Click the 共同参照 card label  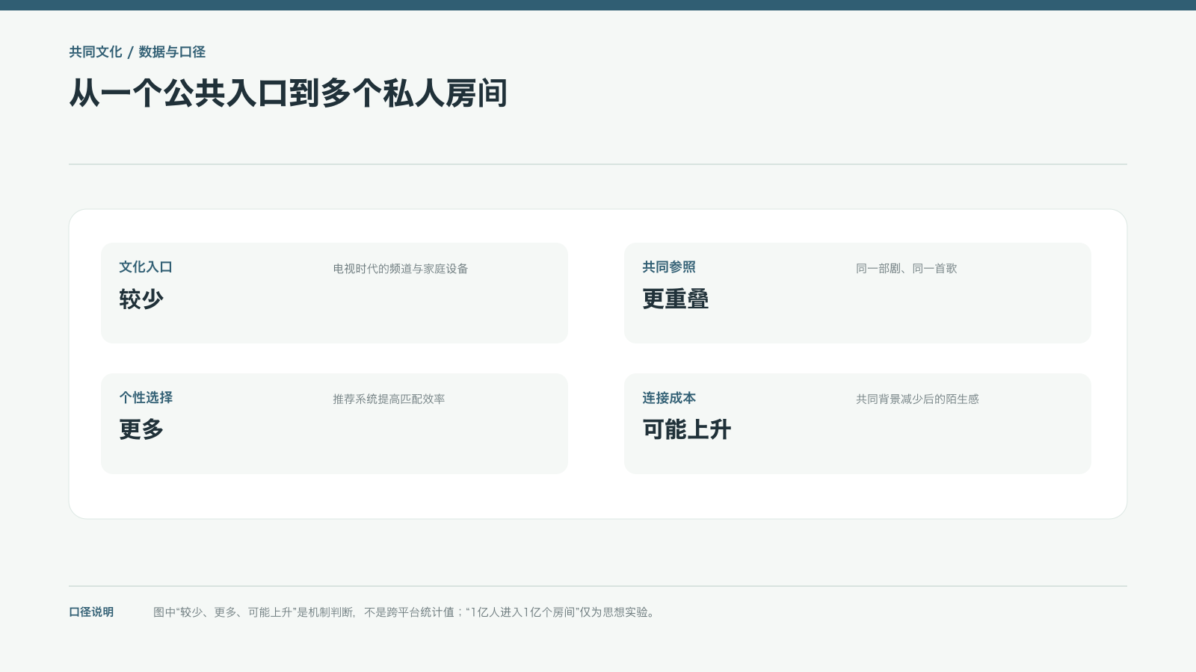[x=669, y=267]
